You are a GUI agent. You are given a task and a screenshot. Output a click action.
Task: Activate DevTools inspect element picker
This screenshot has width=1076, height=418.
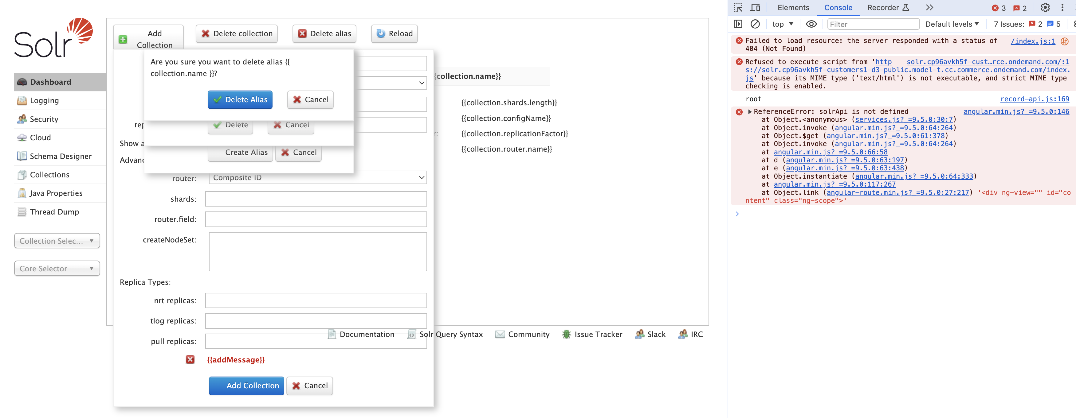pyautogui.click(x=738, y=7)
